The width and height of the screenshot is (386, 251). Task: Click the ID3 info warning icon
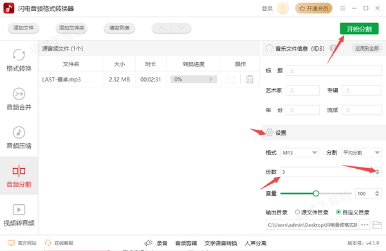(333, 48)
